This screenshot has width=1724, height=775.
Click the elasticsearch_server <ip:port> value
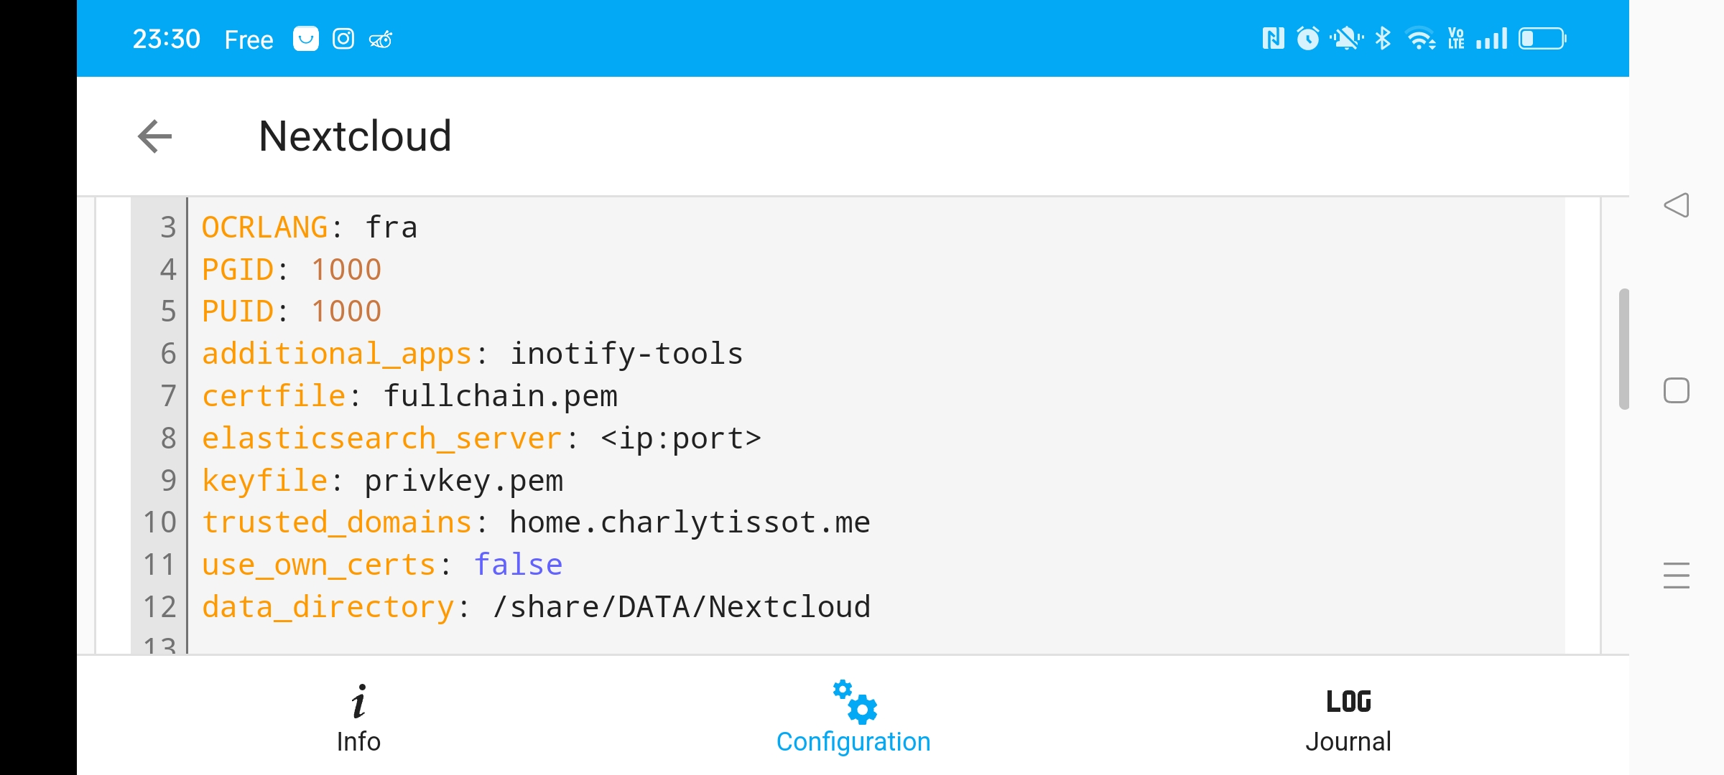[x=681, y=438]
